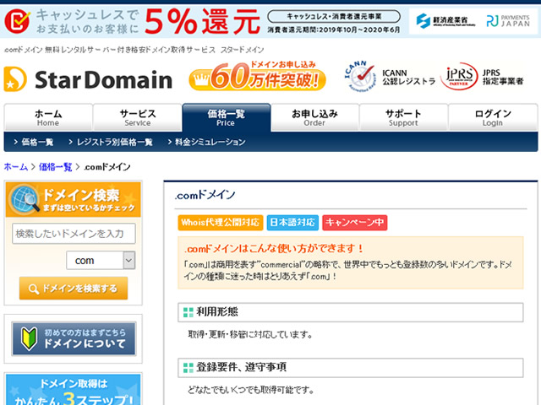The width and height of the screenshot is (541, 405).
Task: Open the ログイン Login tab
Action: pyautogui.click(x=493, y=117)
